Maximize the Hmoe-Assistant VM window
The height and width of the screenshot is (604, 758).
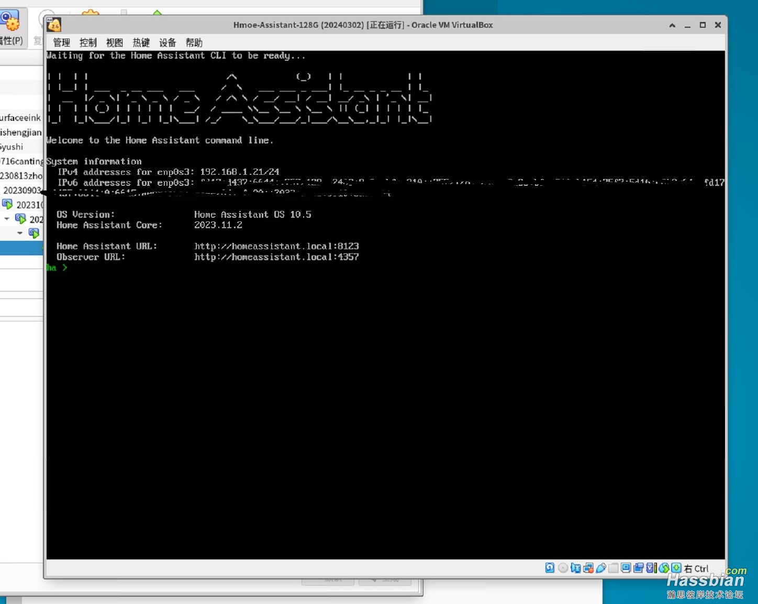tap(703, 25)
